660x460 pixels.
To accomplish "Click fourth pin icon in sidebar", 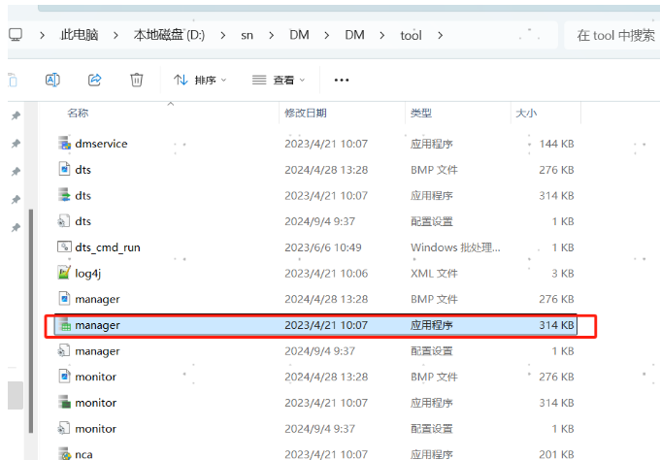I will [x=16, y=199].
